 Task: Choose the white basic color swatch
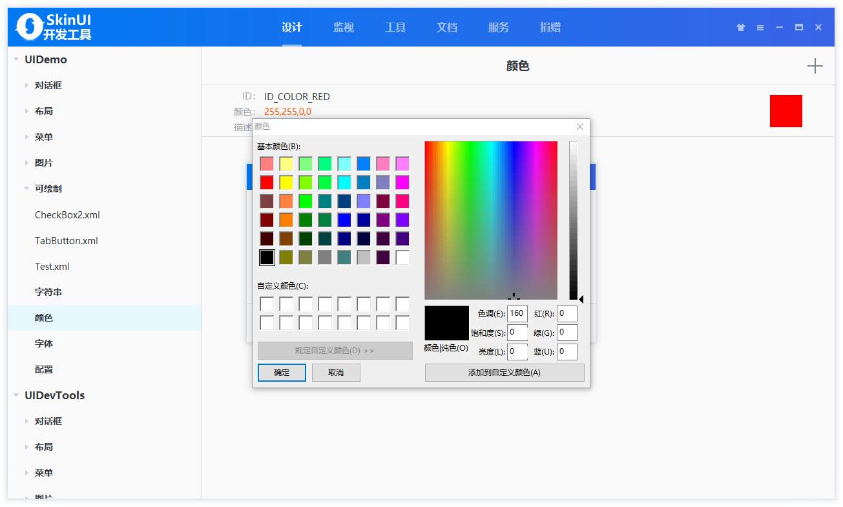402,258
